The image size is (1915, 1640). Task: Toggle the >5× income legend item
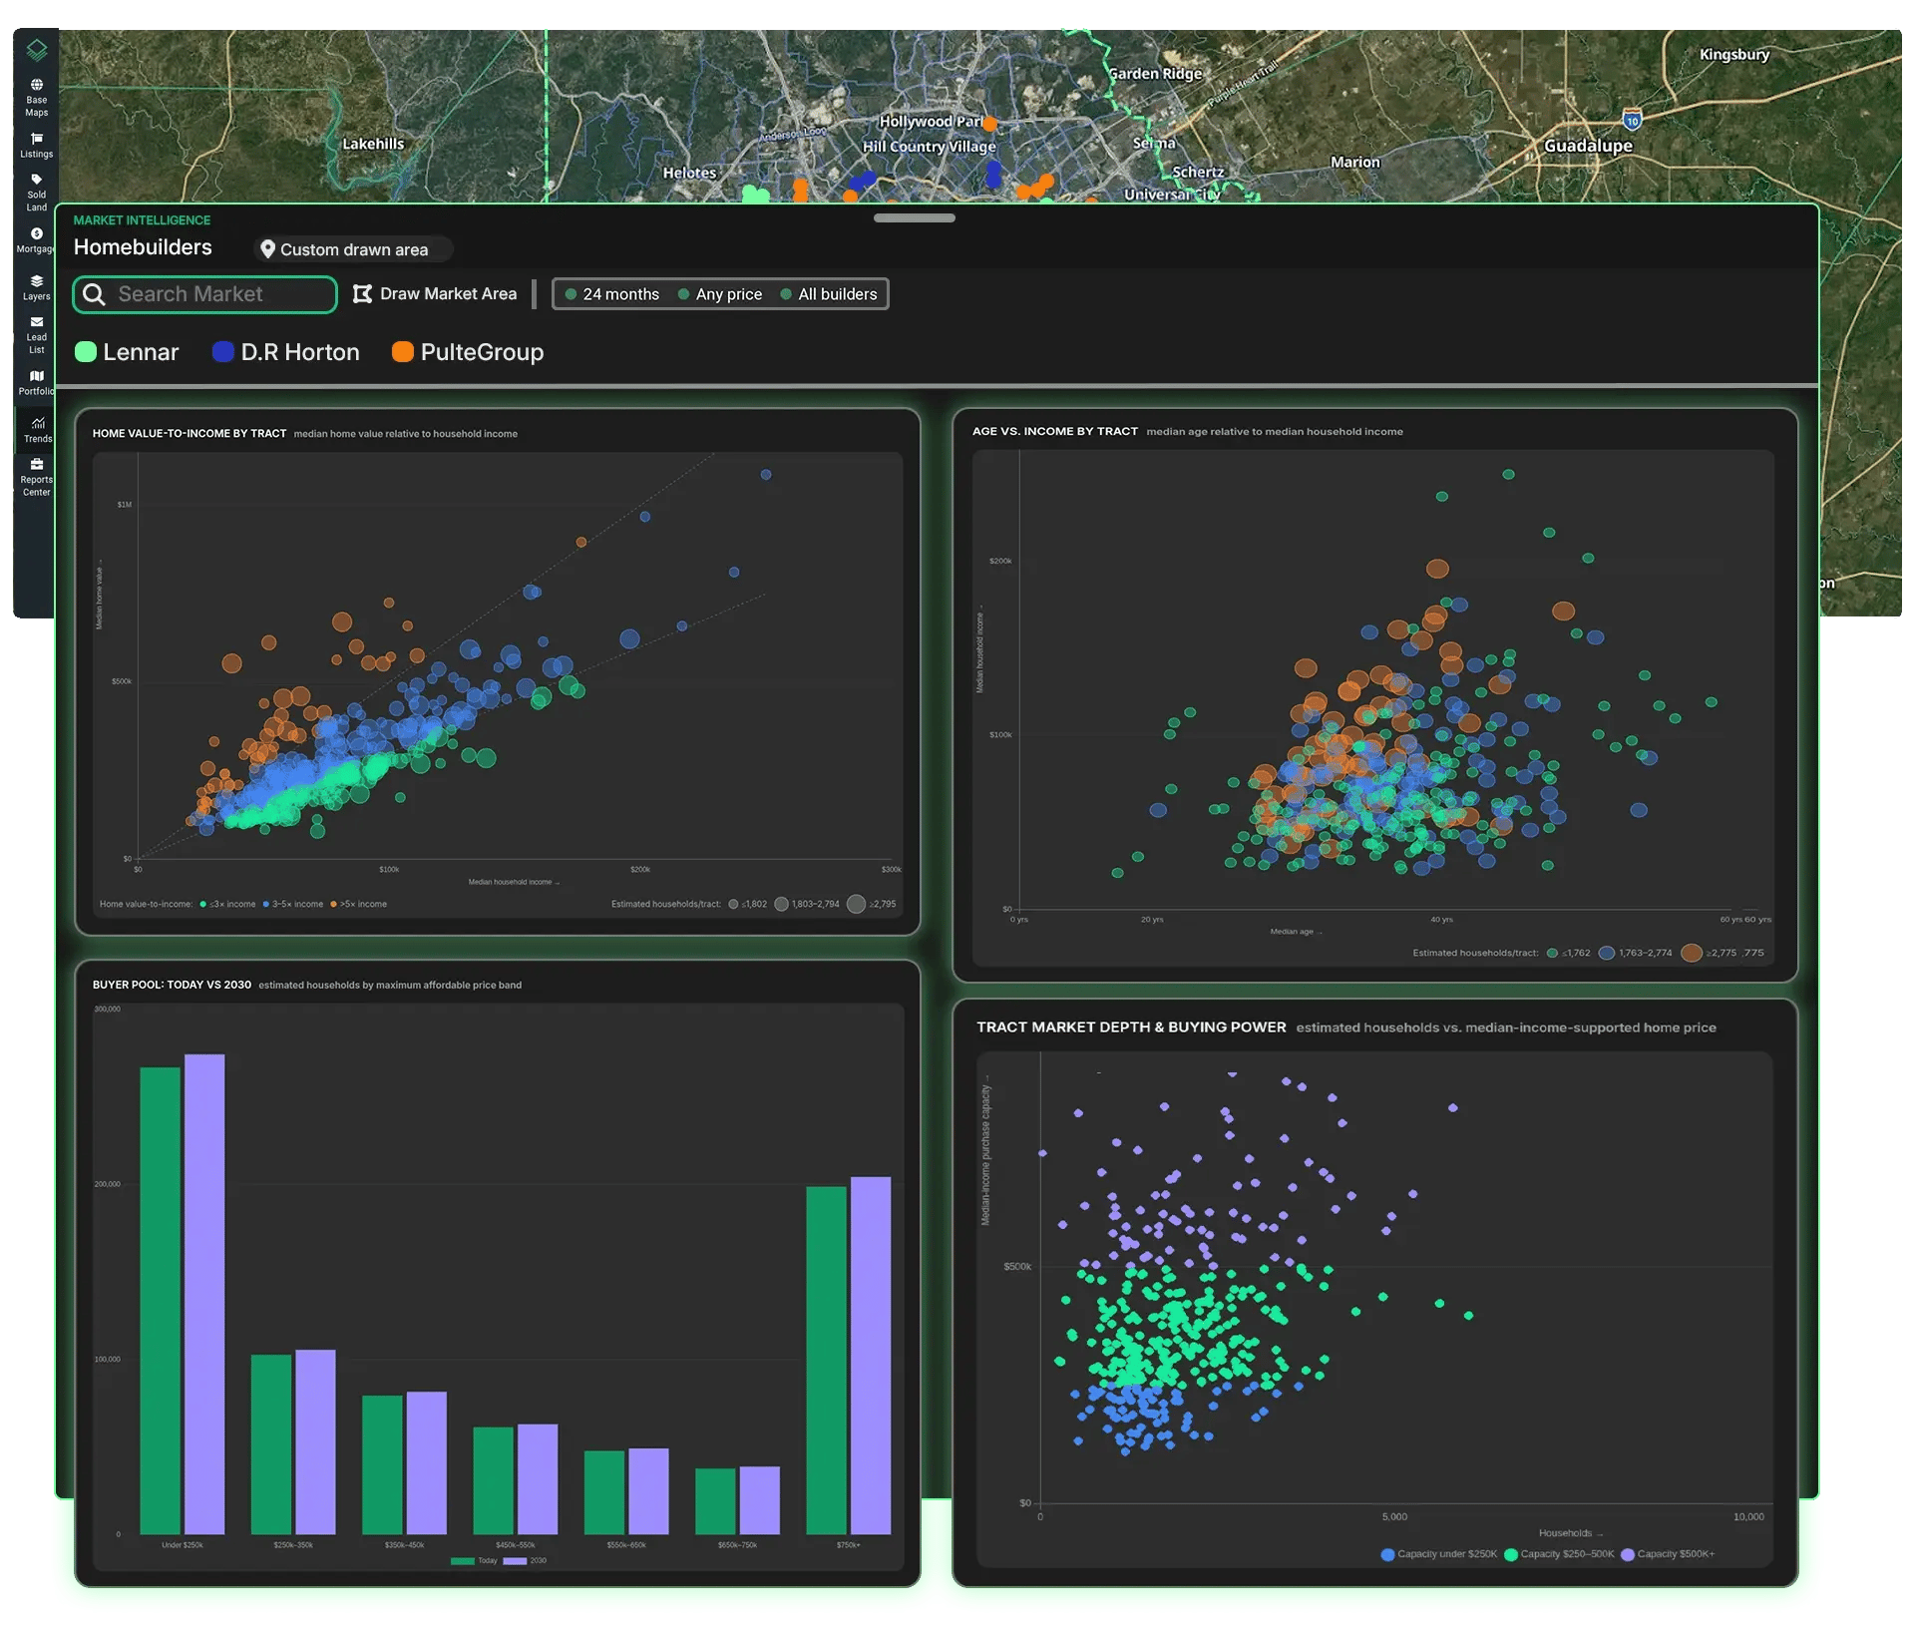(359, 904)
